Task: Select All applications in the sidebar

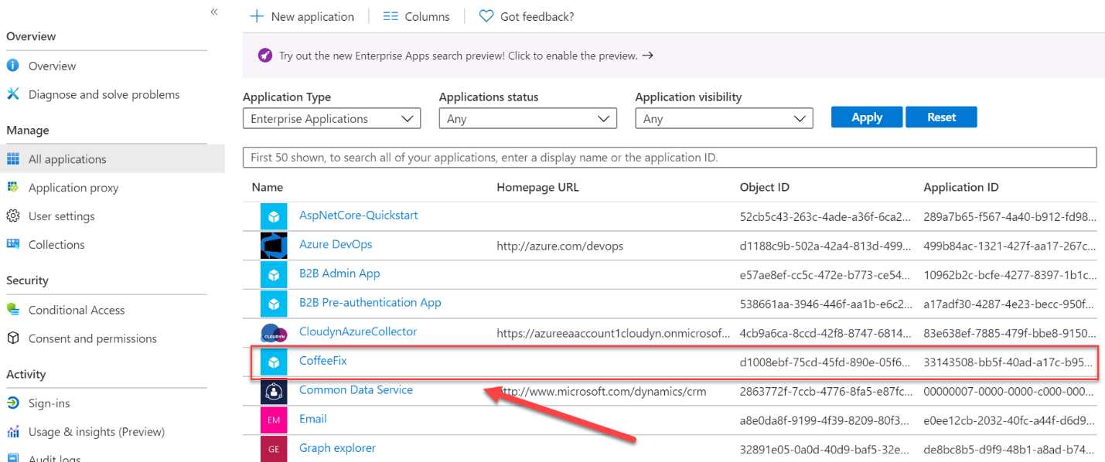Action: coord(67,159)
